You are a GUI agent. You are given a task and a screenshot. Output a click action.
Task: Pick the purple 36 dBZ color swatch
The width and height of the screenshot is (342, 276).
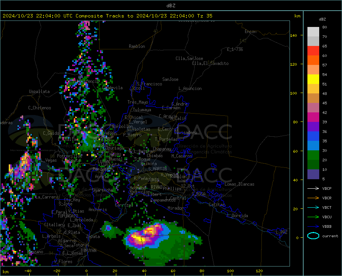pos(313,127)
